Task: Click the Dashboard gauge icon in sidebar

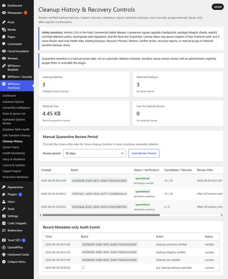Action: [x=4, y=6]
